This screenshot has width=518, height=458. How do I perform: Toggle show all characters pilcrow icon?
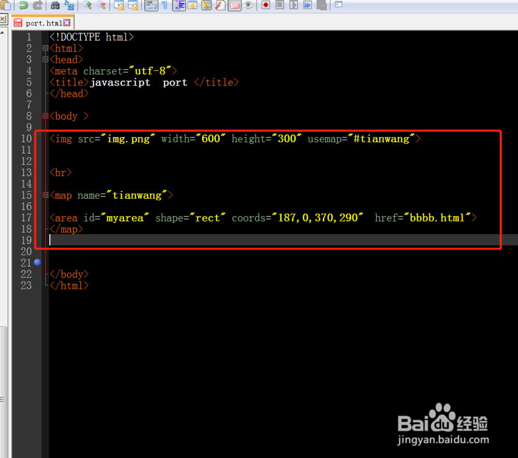(x=165, y=5)
